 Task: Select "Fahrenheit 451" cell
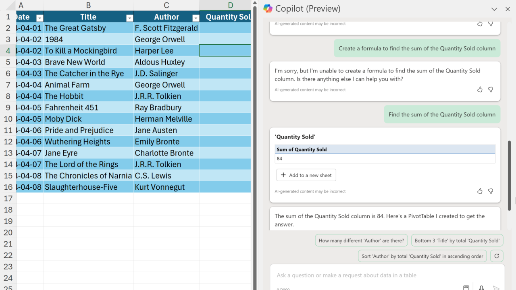(89, 108)
